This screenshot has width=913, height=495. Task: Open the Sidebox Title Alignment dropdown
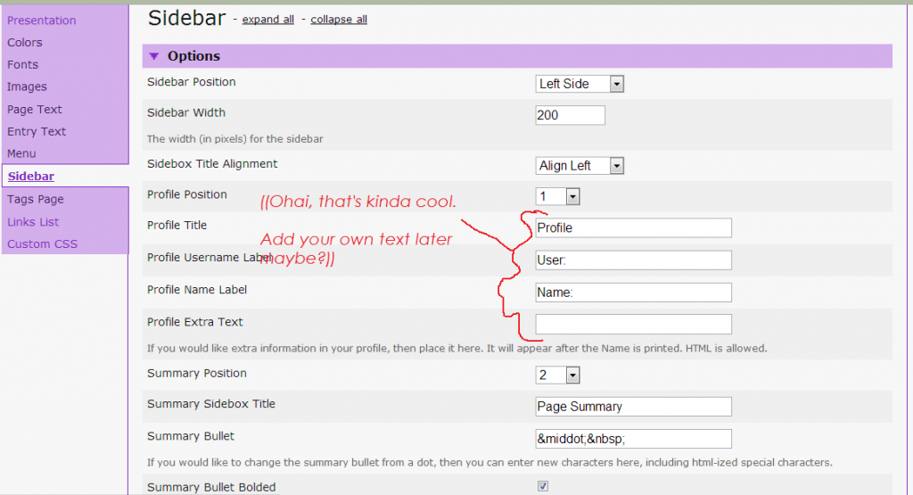tap(580, 166)
